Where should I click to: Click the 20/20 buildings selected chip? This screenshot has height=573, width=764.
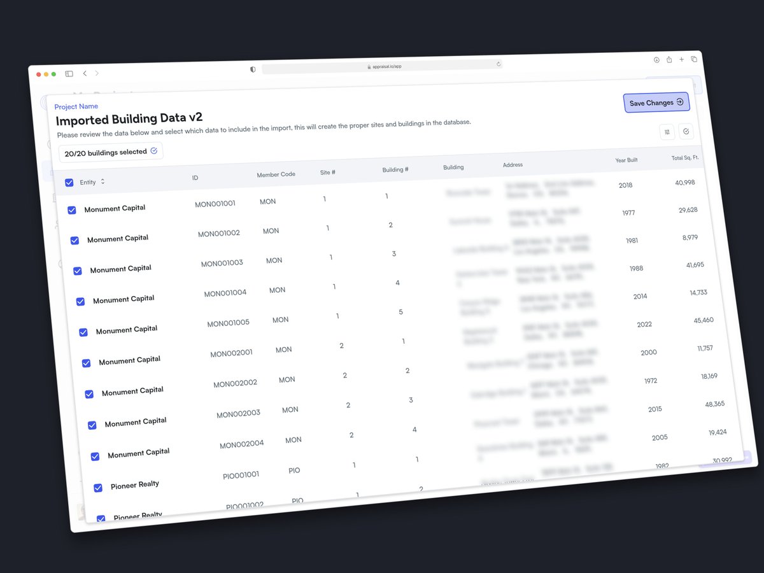(111, 152)
